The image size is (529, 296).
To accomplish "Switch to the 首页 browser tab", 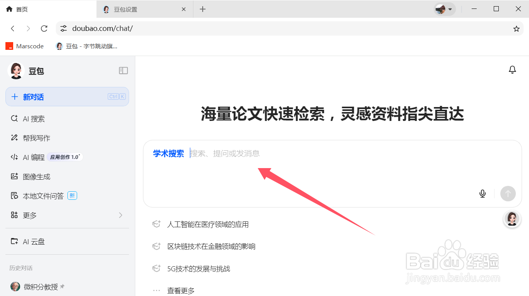I will pyautogui.click(x=48, y=9).
